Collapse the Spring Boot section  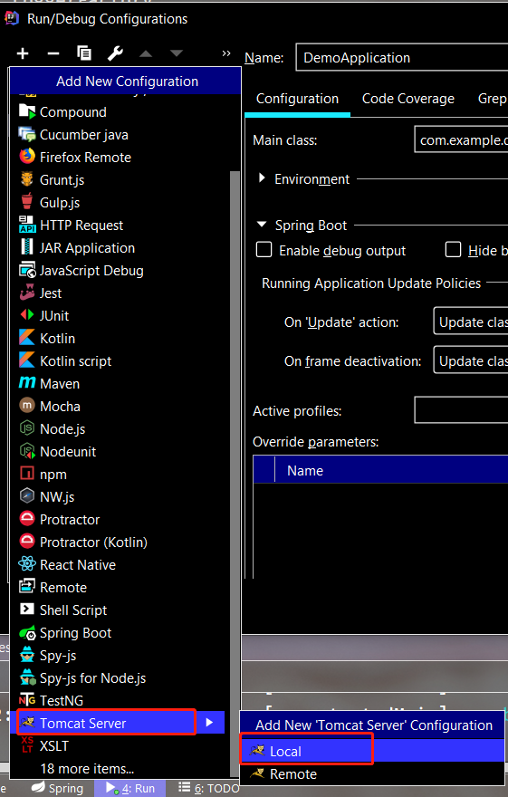(262, 225)
